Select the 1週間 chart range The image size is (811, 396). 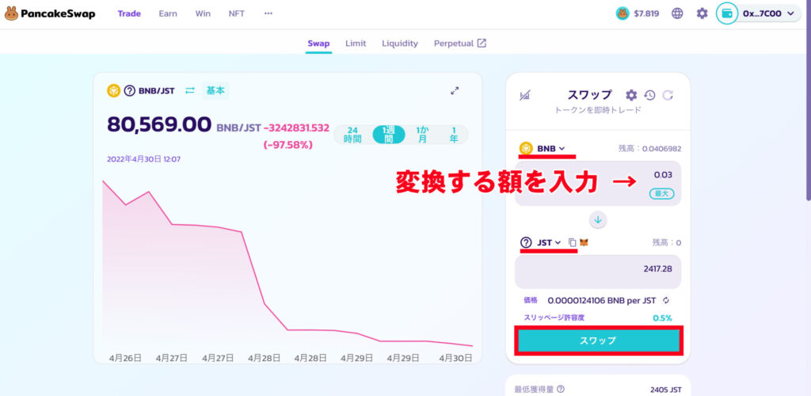coord(389,135)
